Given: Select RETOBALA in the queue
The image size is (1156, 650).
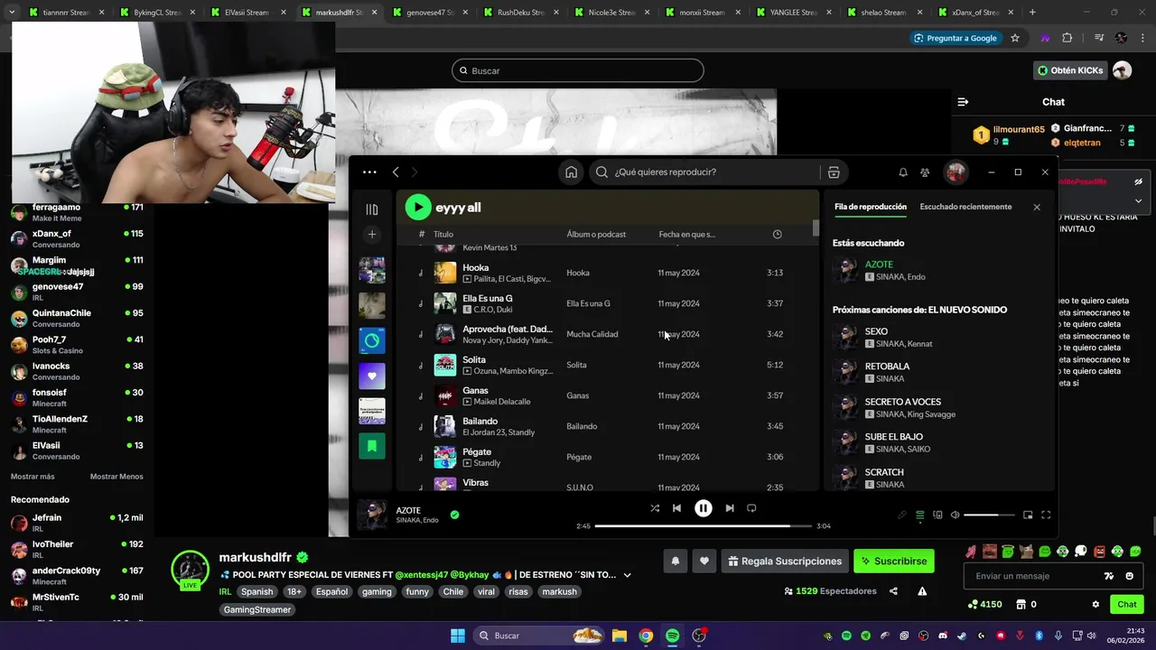Looking at the screenshot, I should click(x=939, y=372).
